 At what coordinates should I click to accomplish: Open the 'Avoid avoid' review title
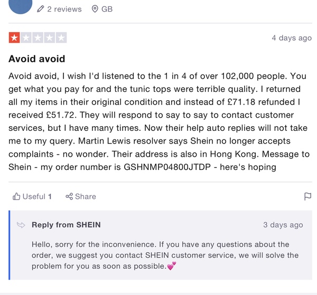coord(37,59)
